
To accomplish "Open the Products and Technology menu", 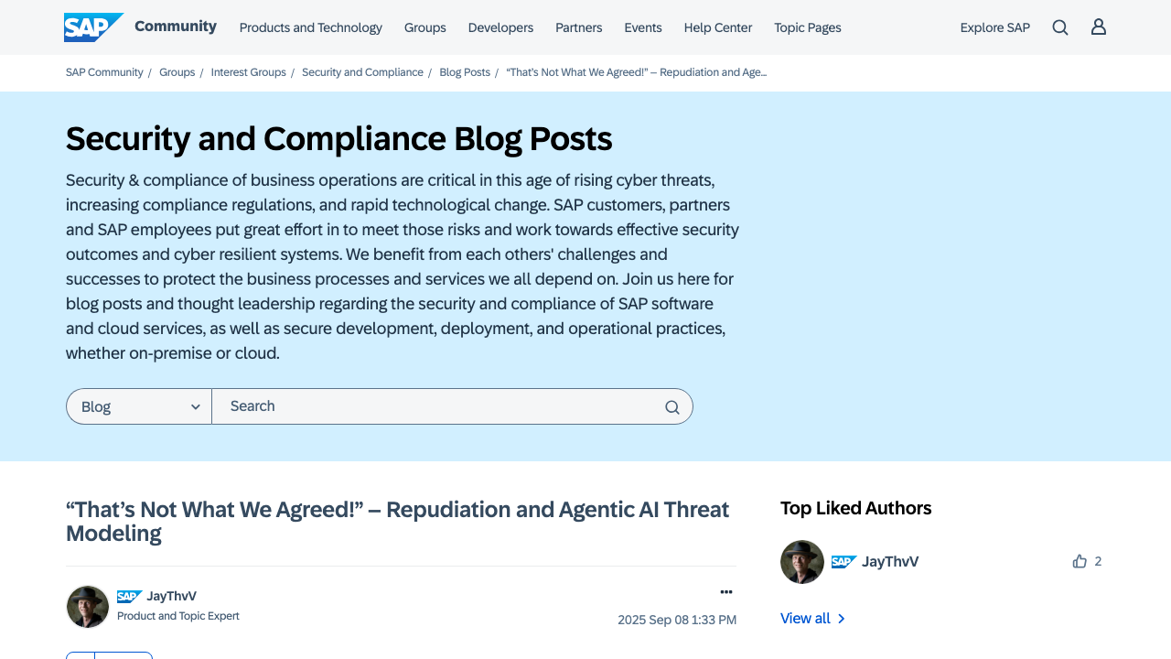I will [x=311, y=27].
